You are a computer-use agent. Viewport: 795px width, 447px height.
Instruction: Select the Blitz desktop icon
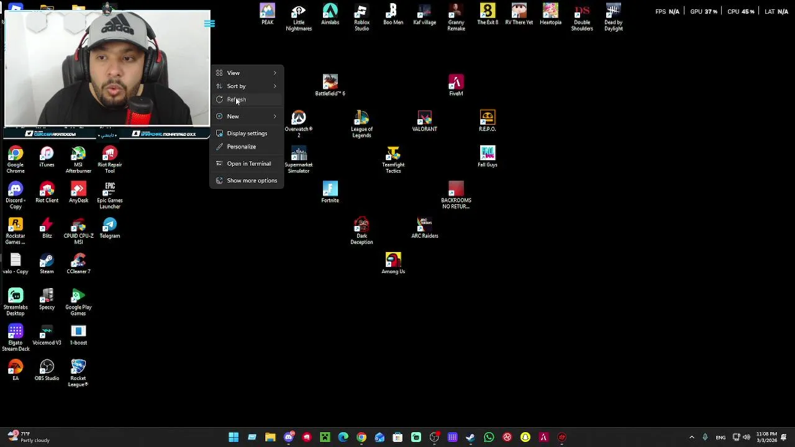click(x=47, y=228)
